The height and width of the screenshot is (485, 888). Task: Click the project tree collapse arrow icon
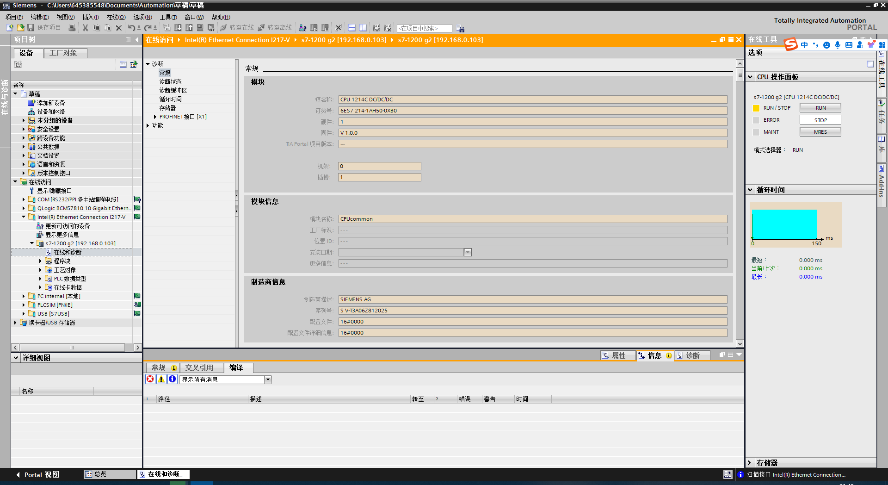(x=137, y=40)
